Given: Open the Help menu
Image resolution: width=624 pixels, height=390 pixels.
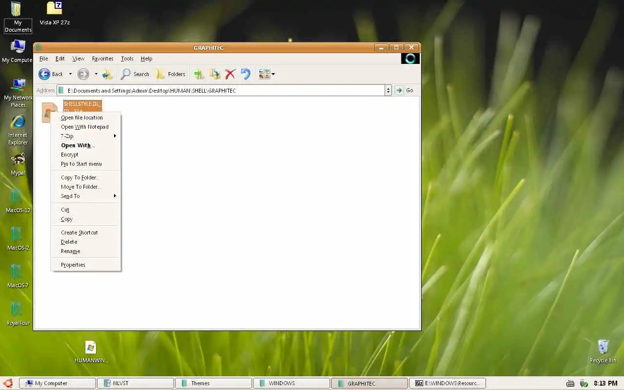Looking at the screenshot, I should pyautogui.click(x=147, y=58).
